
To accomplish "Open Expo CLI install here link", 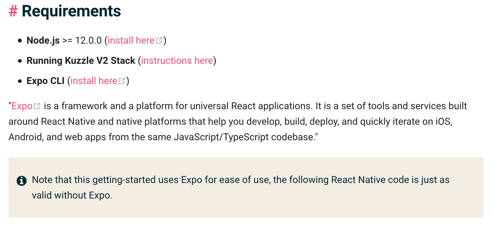I will pos(94,81).
